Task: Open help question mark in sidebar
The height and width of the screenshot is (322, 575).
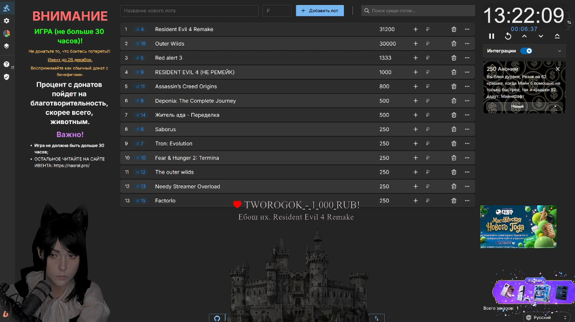Action: click(6, 64)
